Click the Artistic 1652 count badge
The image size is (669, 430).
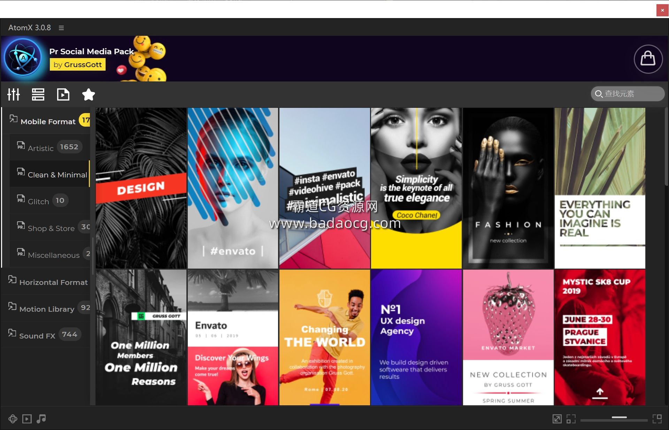pyautogui.click(x=69, y=147)
